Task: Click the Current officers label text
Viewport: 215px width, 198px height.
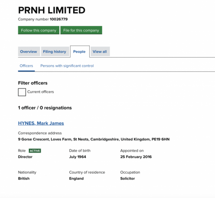Action: pos(40,92)
